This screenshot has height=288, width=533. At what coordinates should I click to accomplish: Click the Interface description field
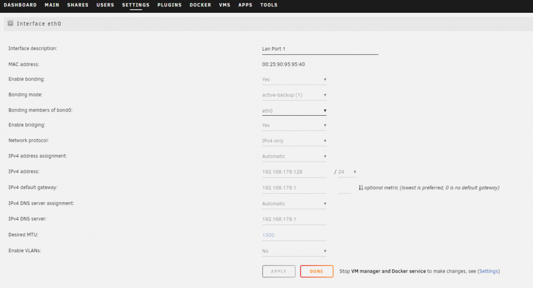(320, 49)
